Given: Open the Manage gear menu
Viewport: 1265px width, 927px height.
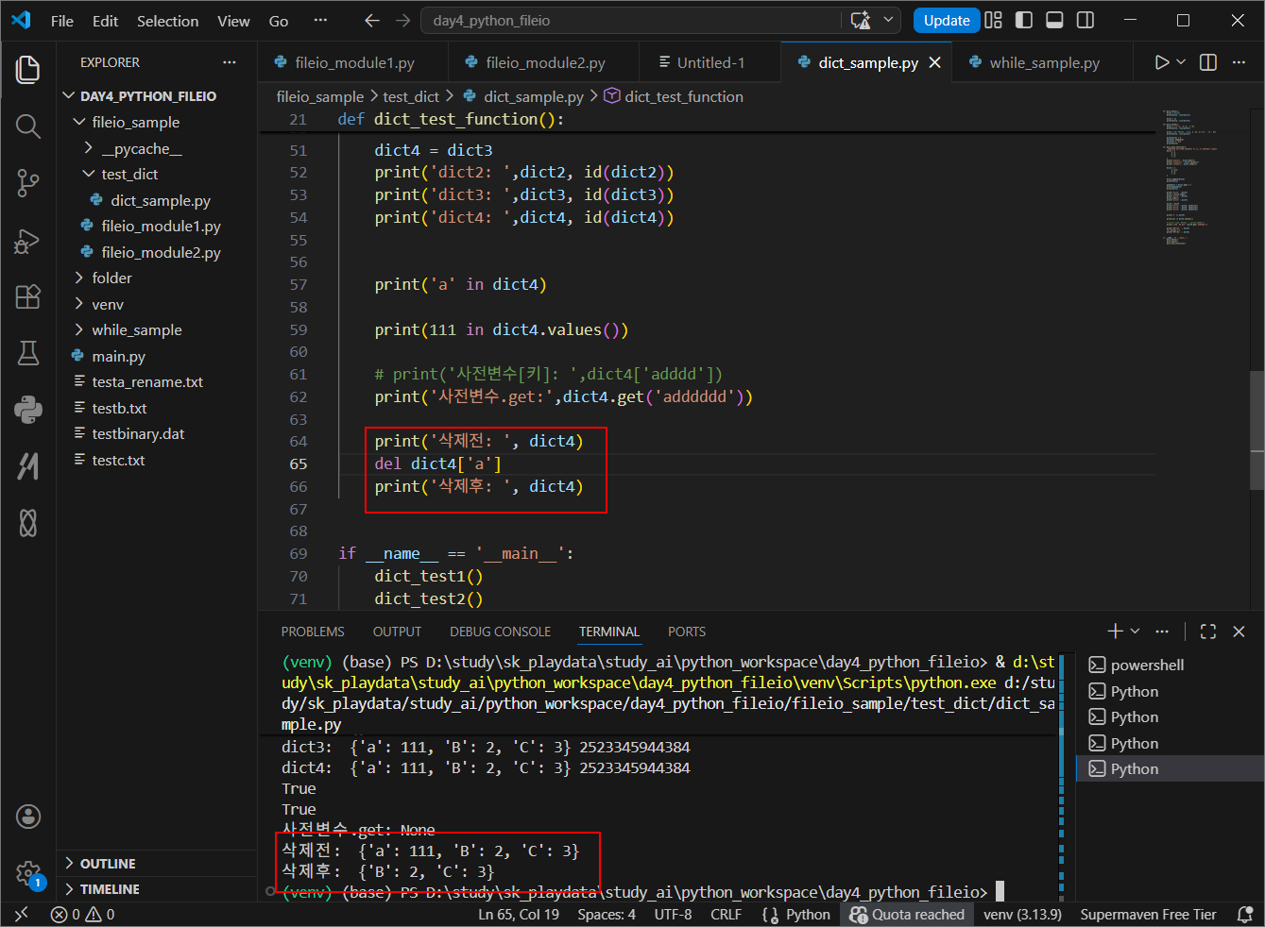Looking at the screenshot, I should pyautogui.click(x=28, y=873).
